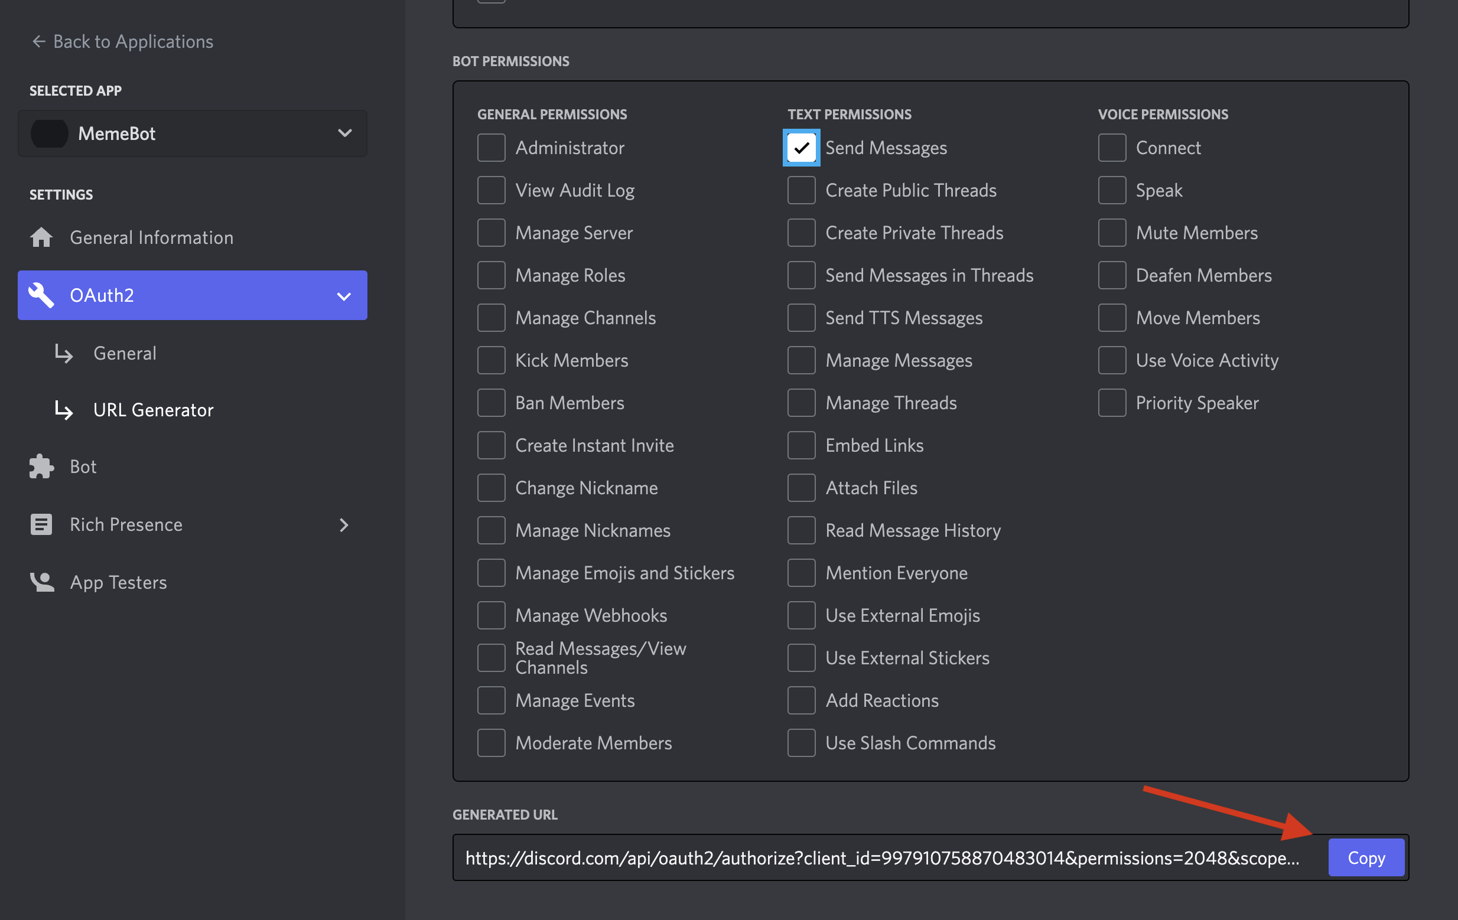Click the App Testers person icon
1458x920 pixels.
point(41,582)
